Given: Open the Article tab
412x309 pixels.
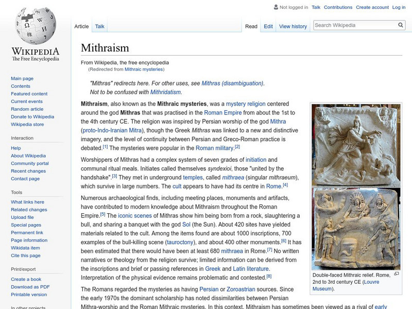Looking at the screenshot, I should point(81,26).
